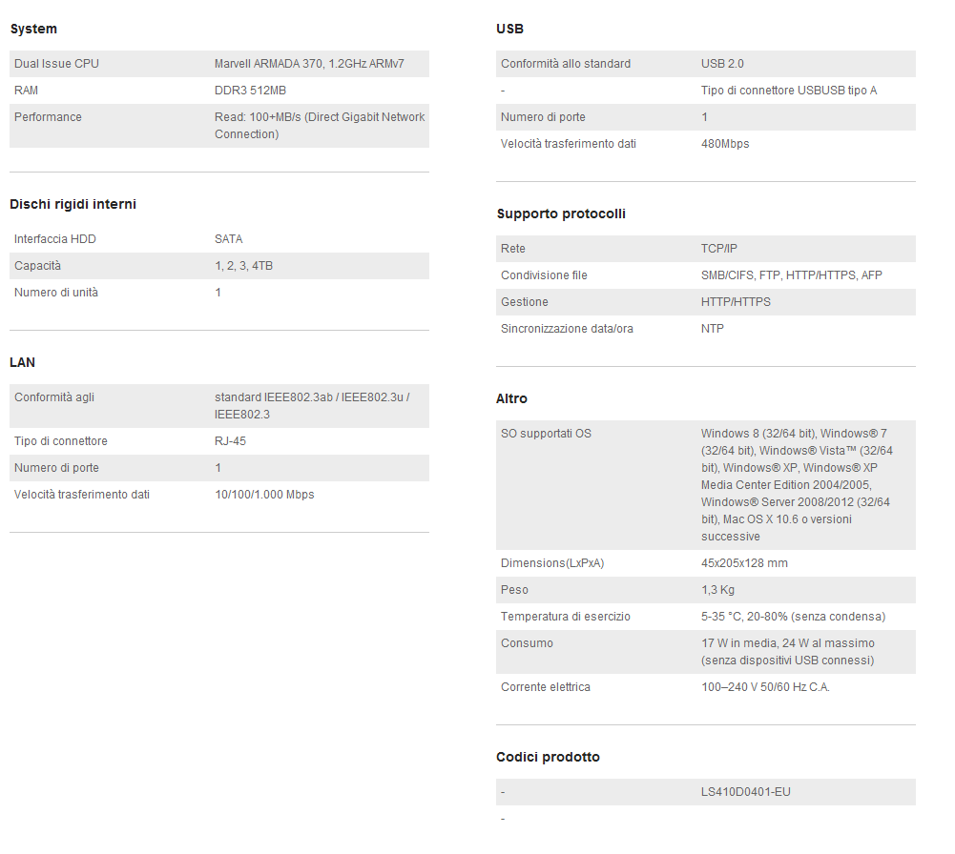Click the LAN section heading
This screenshot has height=854, width=955.
pyautogui.click(x=22, y=362)
